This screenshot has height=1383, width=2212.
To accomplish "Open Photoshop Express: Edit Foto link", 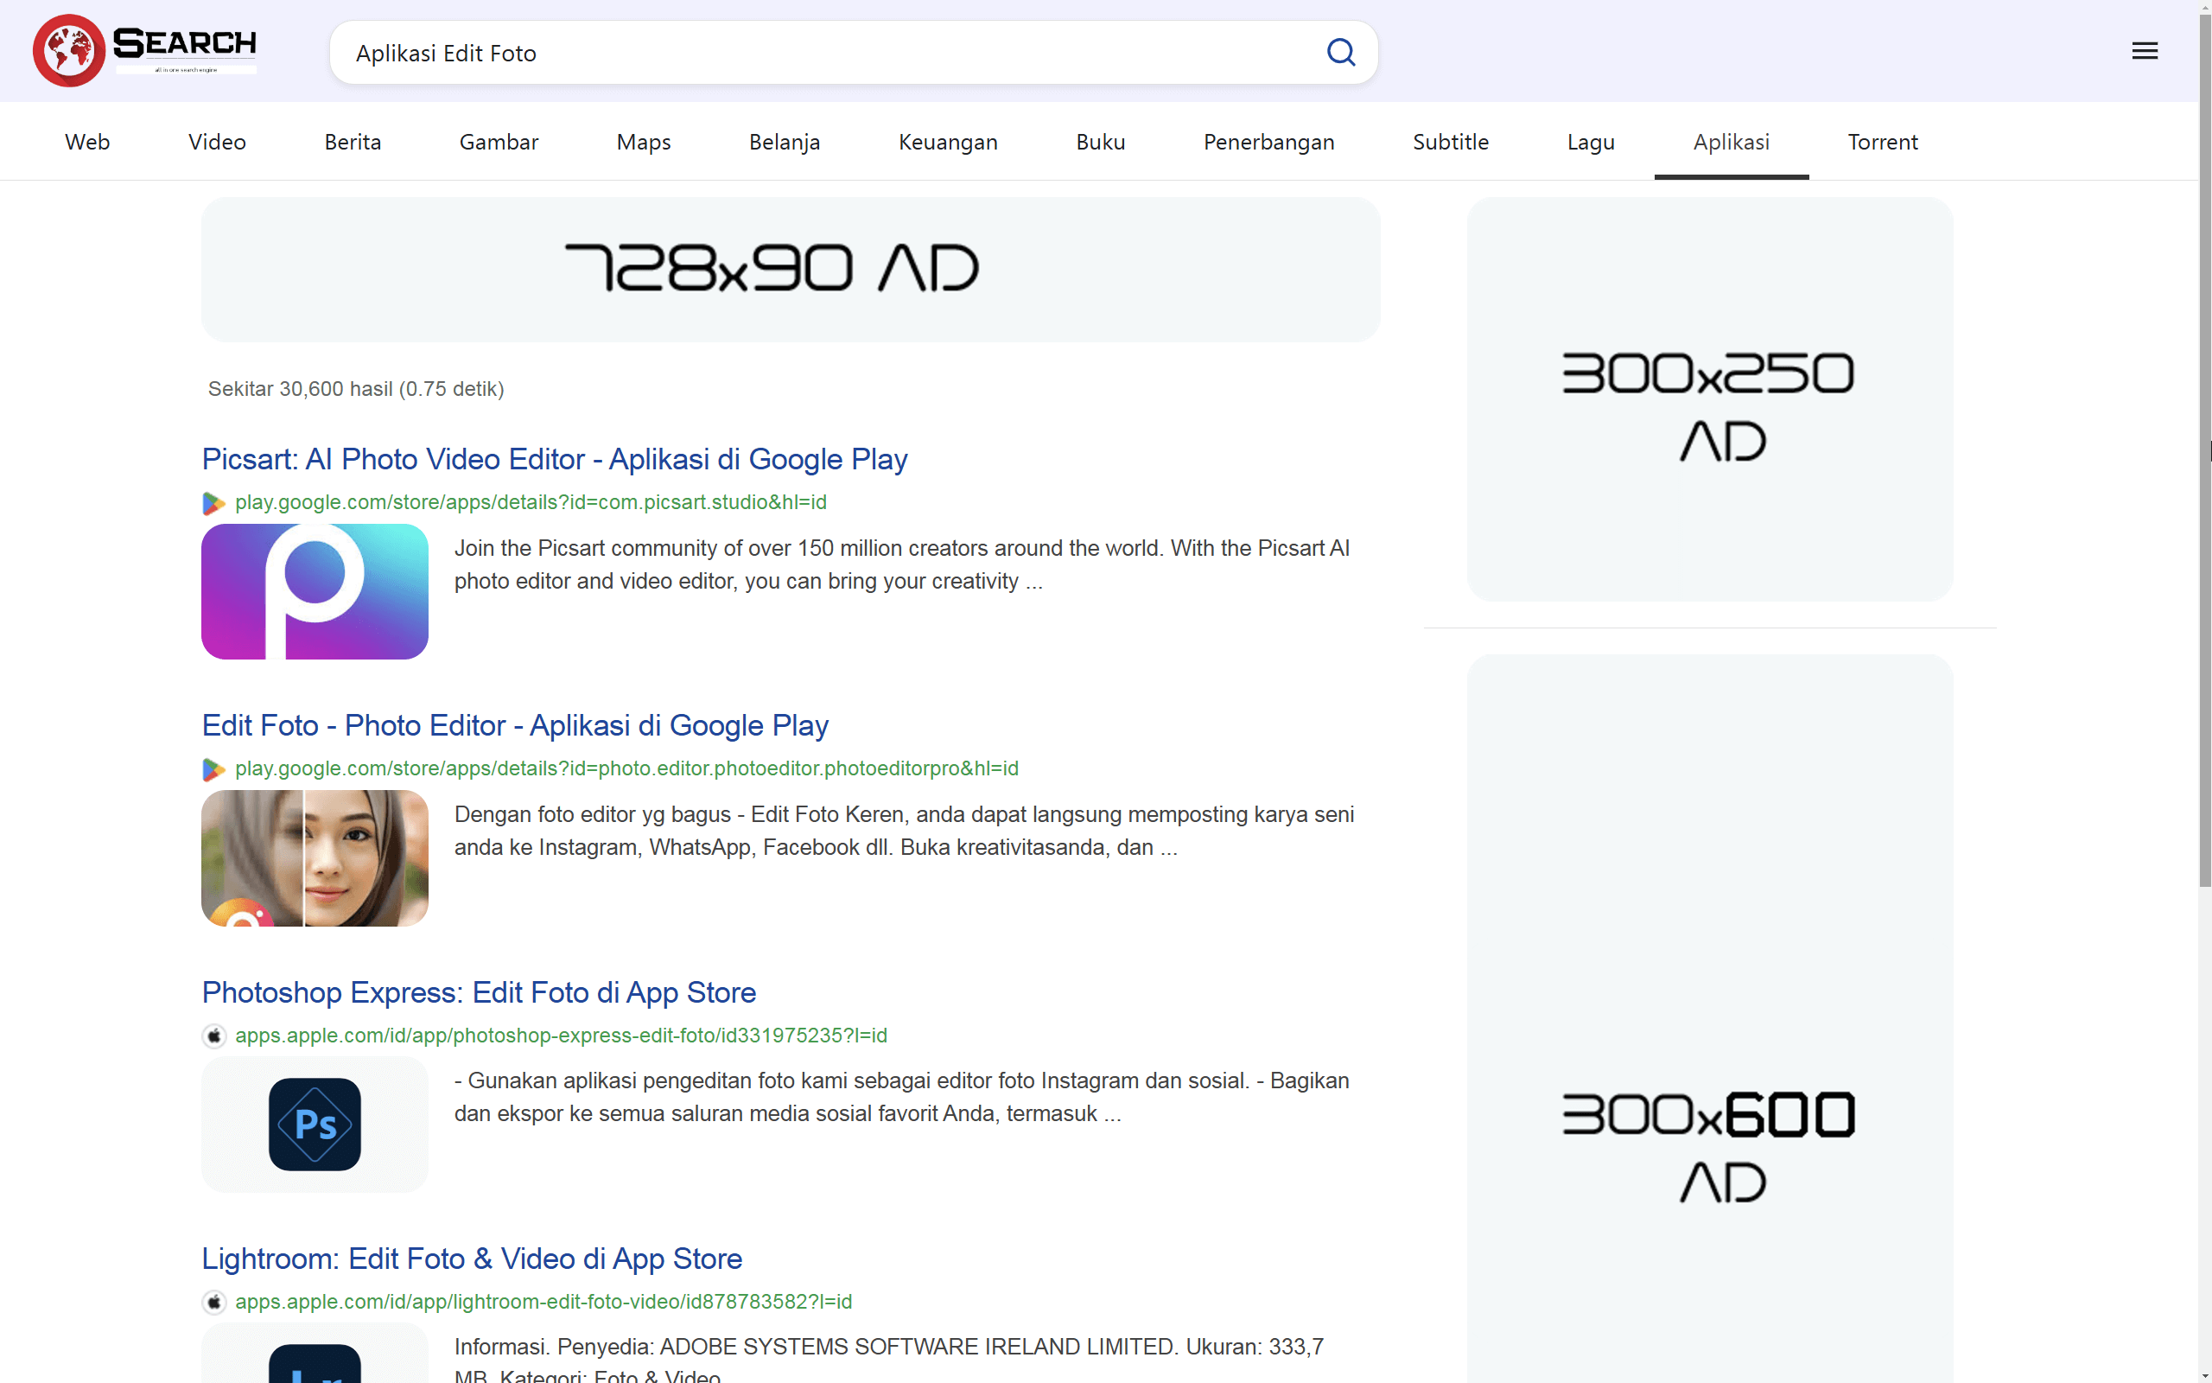I will coord(479,992).
